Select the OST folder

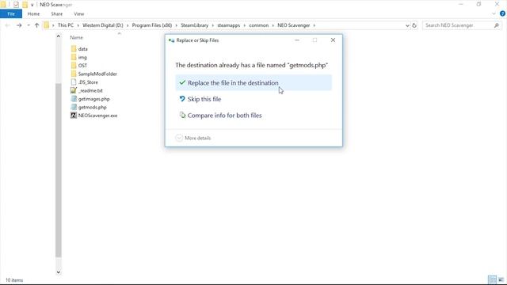pyautogui.click(x=82, y=66)
